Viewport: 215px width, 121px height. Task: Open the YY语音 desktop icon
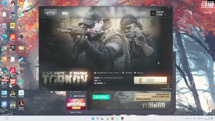tap(13, 26)
